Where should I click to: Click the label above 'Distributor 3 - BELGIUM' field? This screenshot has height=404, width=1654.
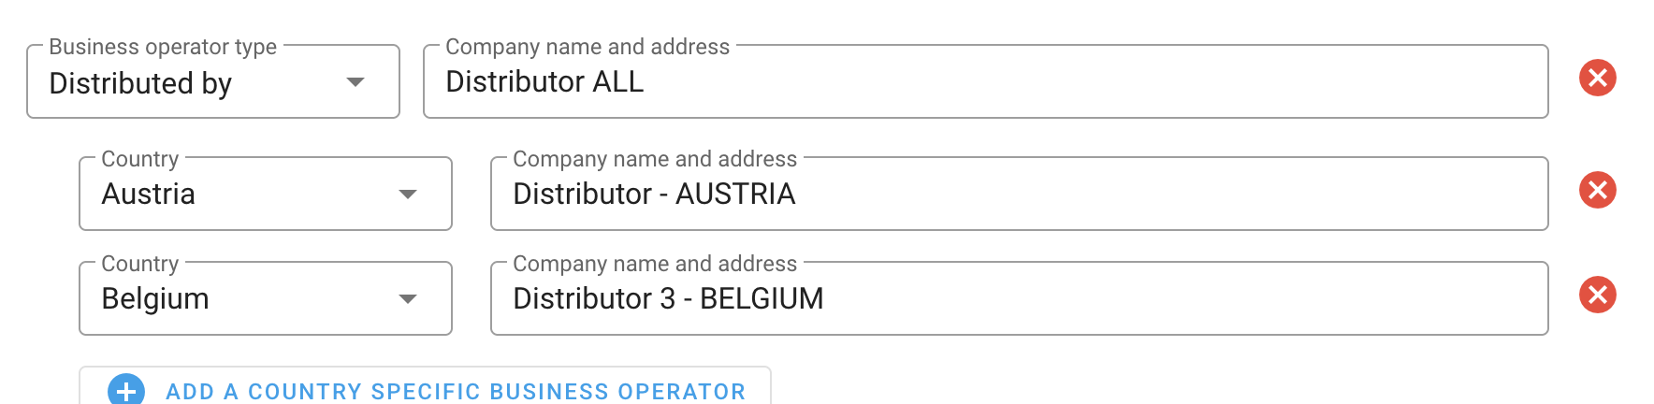pos(654,264)
